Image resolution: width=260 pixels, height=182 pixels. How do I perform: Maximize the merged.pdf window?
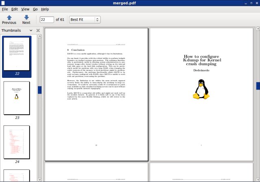click(x=251, y=3)
